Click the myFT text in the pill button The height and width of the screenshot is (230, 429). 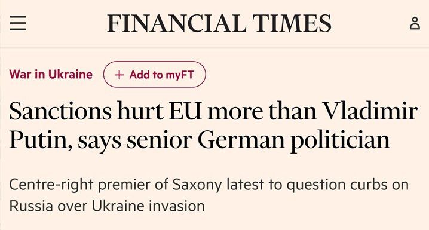pos(180,75)
